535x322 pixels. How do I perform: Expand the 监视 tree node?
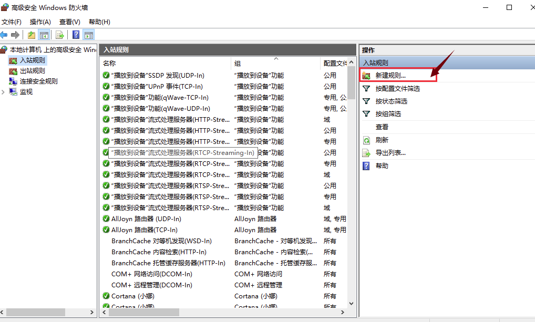pyautogui.click(x=4, y=92)
